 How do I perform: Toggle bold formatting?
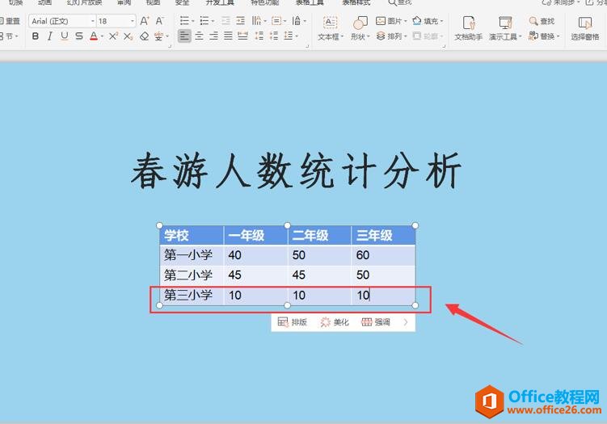click(36, 36)
